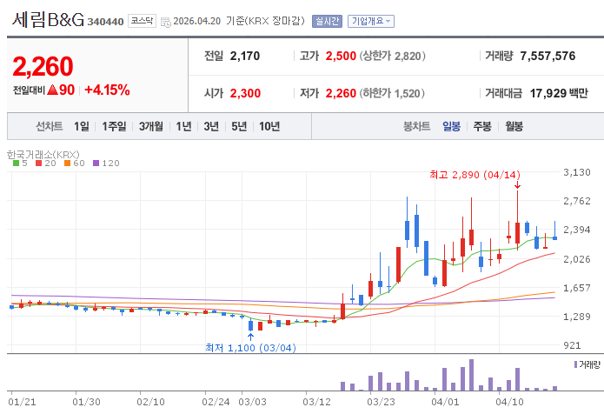Click the 03/23 date axis label
Image resolution: width=604 pixels, height=414 pixels.
[x=381, y=402]
